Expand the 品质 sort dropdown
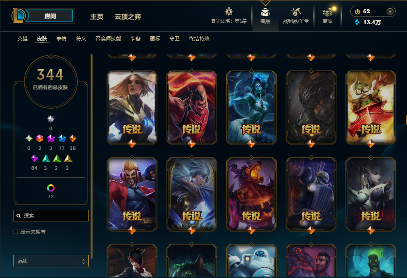 click(x=51, y=261)
